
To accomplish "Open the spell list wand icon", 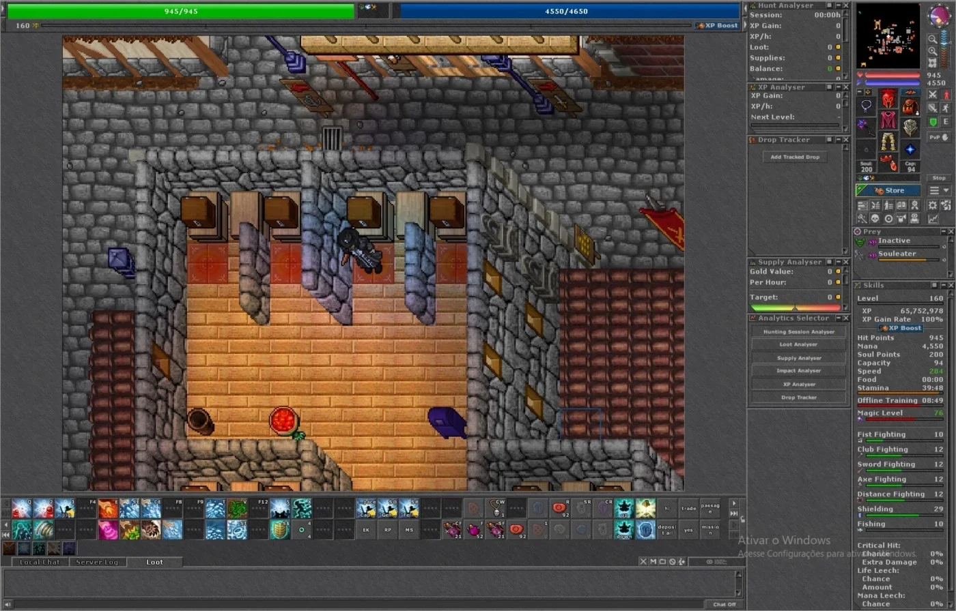I will click(x=862, y=219).
